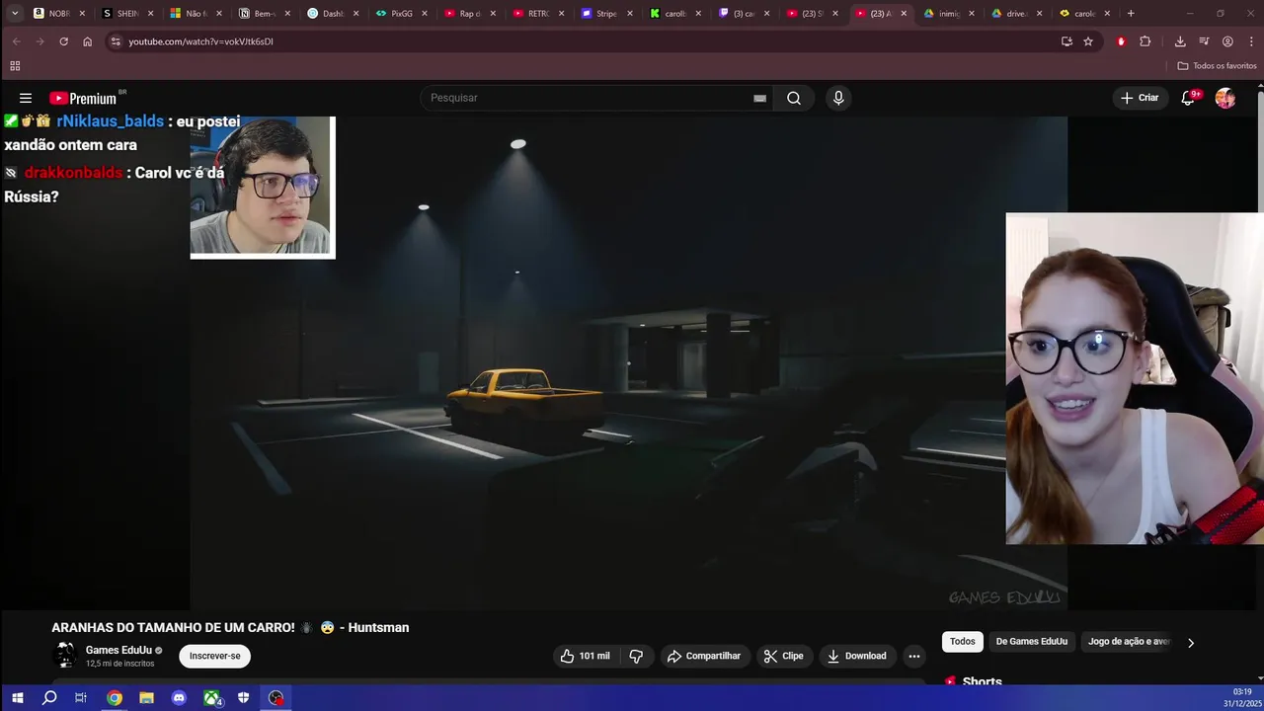Open a new Chrome tab
Viewport: 1264px width, 711px height.
tap(1131, 14)
